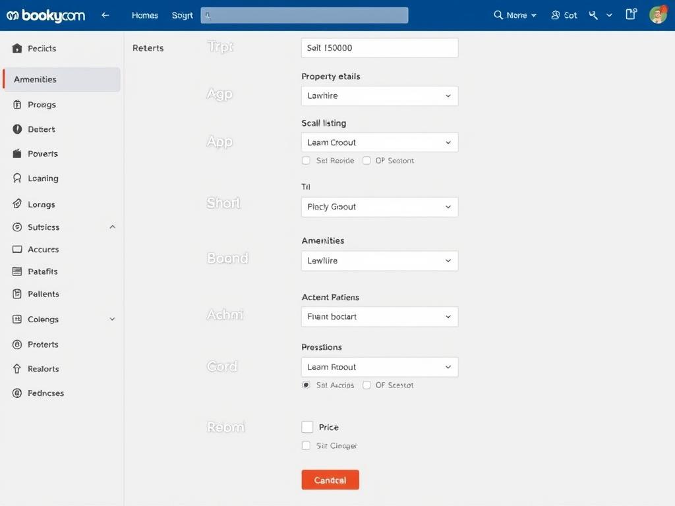The image size is (675, 506).
Task: Click Homes in the top navigation
Action: click(x=144, y=14)
